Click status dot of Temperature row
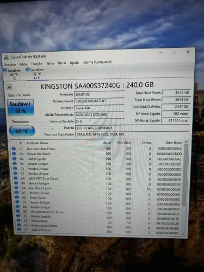The width and height of the screenshot is (204, 272). pos(18,220)
